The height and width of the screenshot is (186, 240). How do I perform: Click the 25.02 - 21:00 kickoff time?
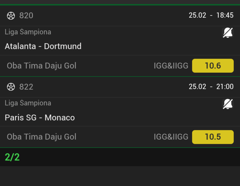211,87
